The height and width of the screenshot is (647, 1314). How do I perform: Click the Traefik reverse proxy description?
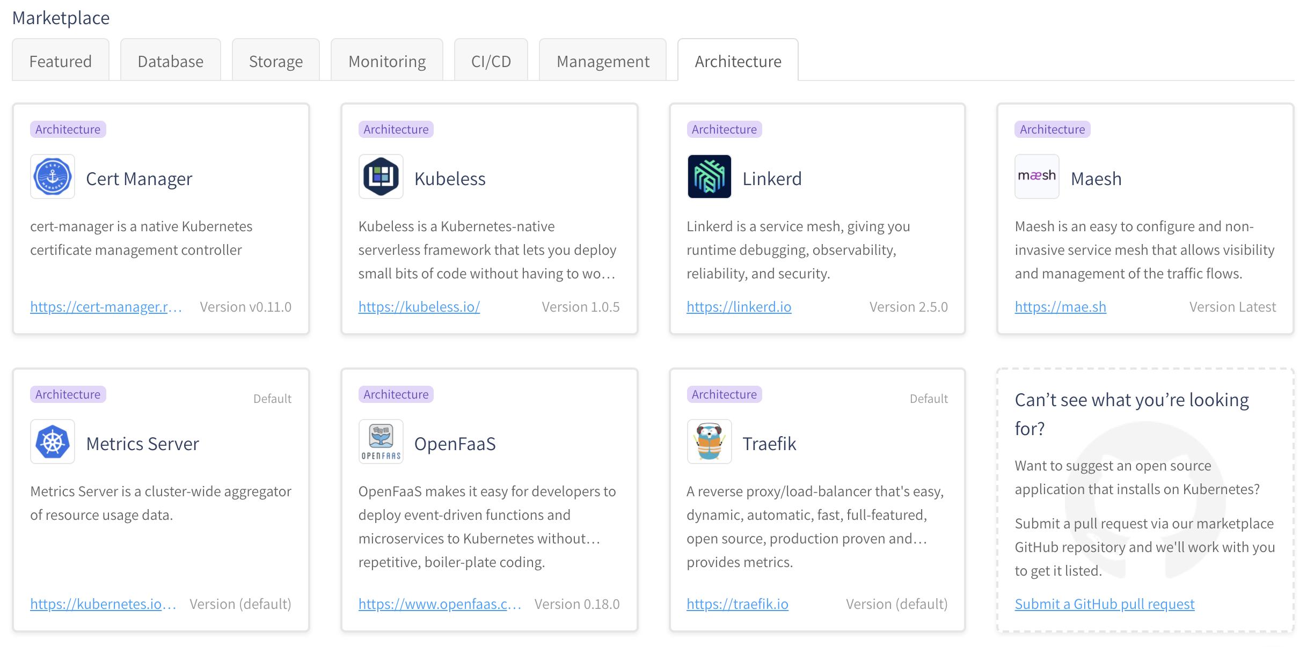(815, 527)
